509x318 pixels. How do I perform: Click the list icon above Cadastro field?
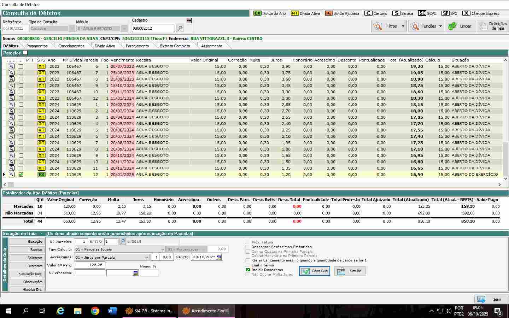[189, 20]
